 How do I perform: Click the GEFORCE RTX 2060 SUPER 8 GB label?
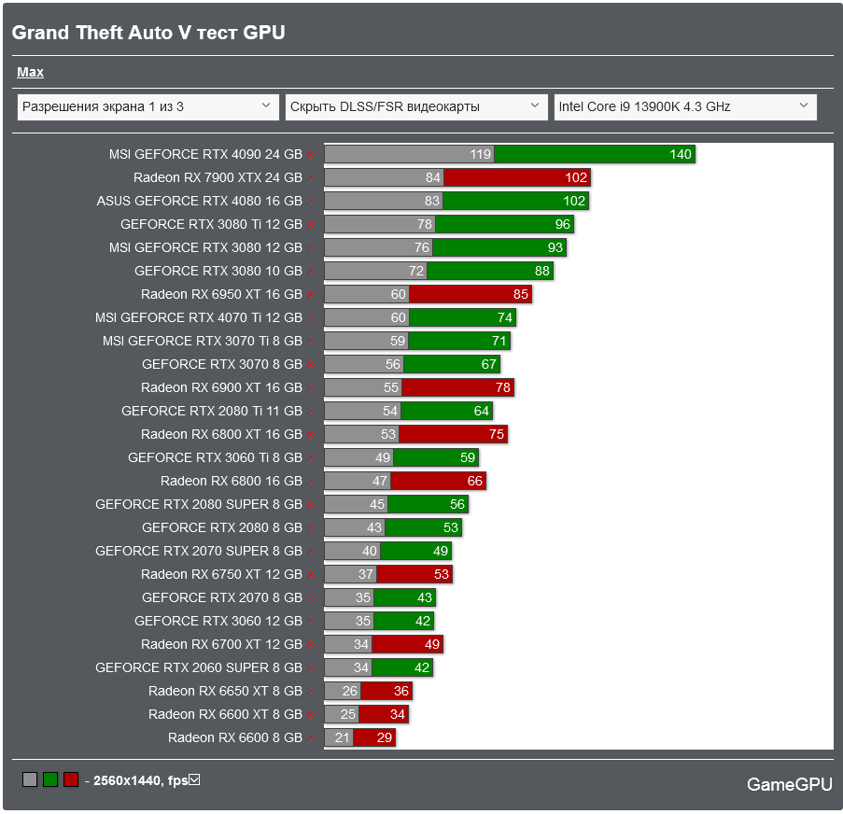[199, 667]
